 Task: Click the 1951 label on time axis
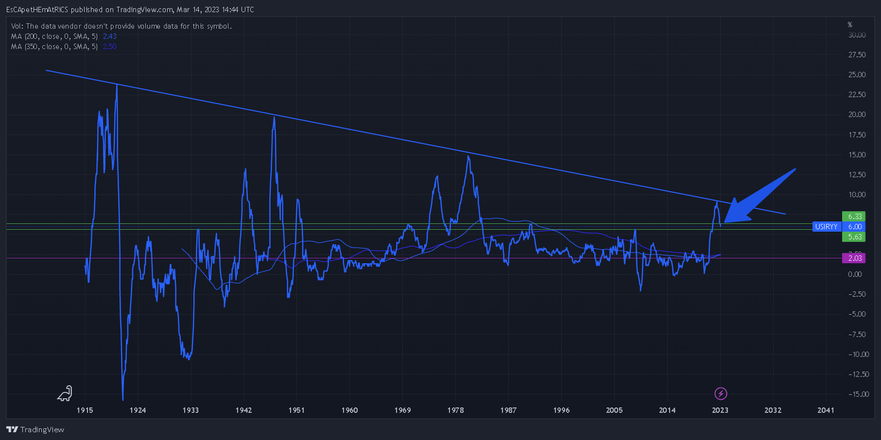296,410
